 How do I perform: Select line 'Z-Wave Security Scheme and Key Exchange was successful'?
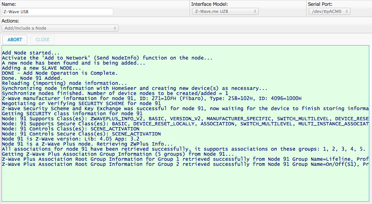tap(185, 109)
